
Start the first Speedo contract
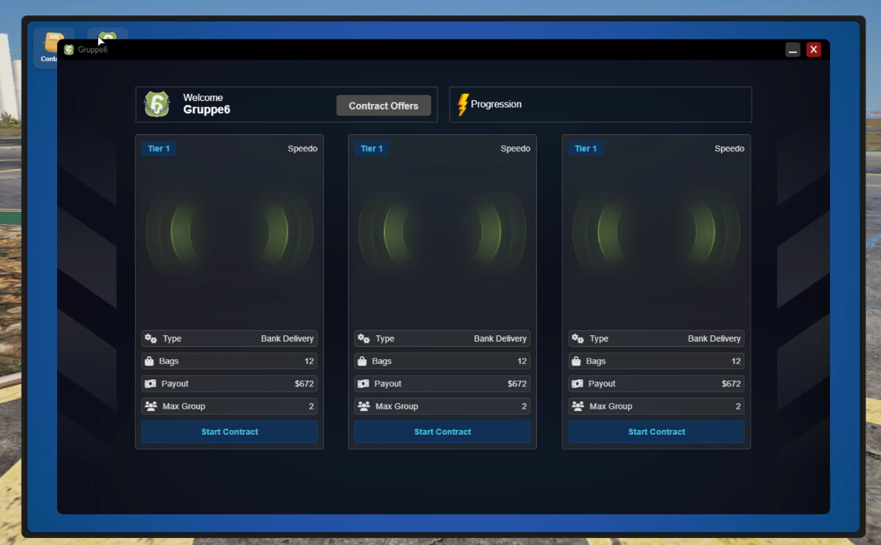(228, 432)
